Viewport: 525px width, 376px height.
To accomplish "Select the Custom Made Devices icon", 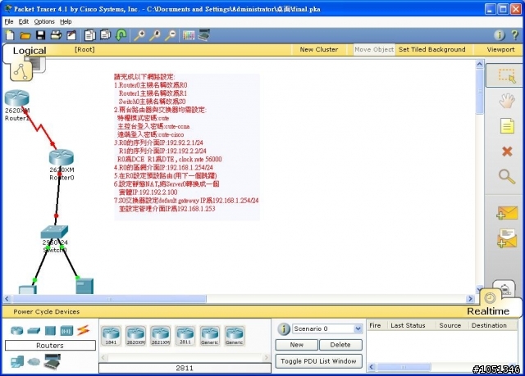I will pyautogui.click(x=52, y=362).
